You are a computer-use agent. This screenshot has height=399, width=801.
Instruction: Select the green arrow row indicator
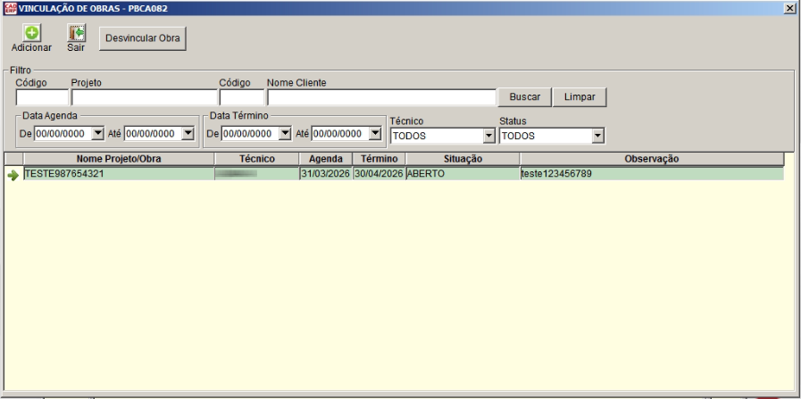click(13, 175)
